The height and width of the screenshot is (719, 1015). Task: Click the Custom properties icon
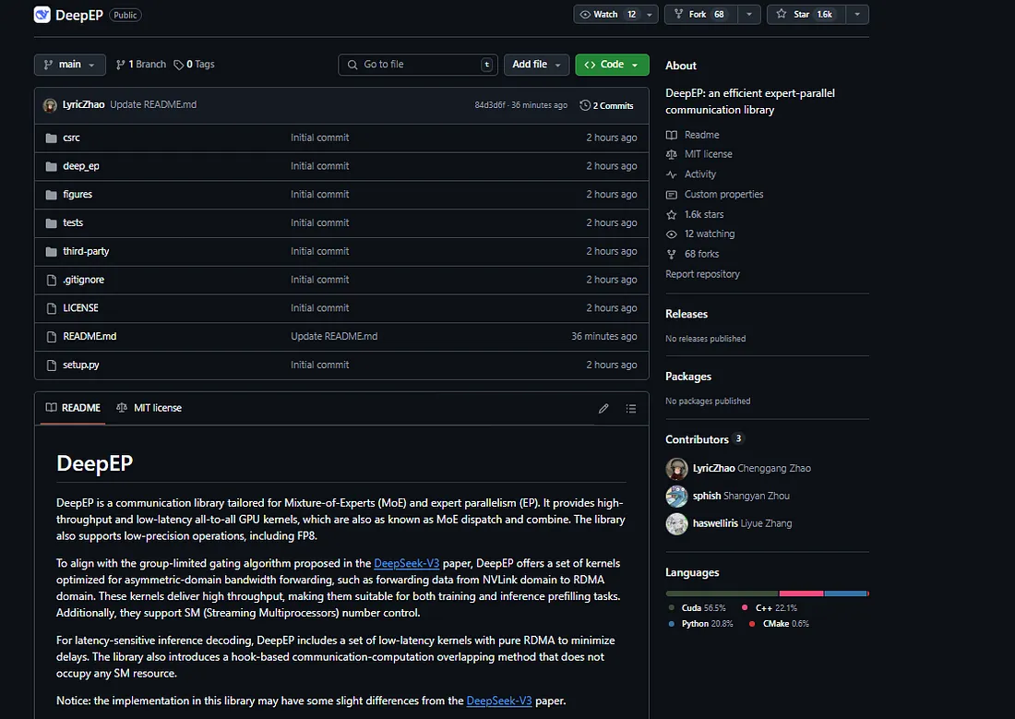[671, 195]
